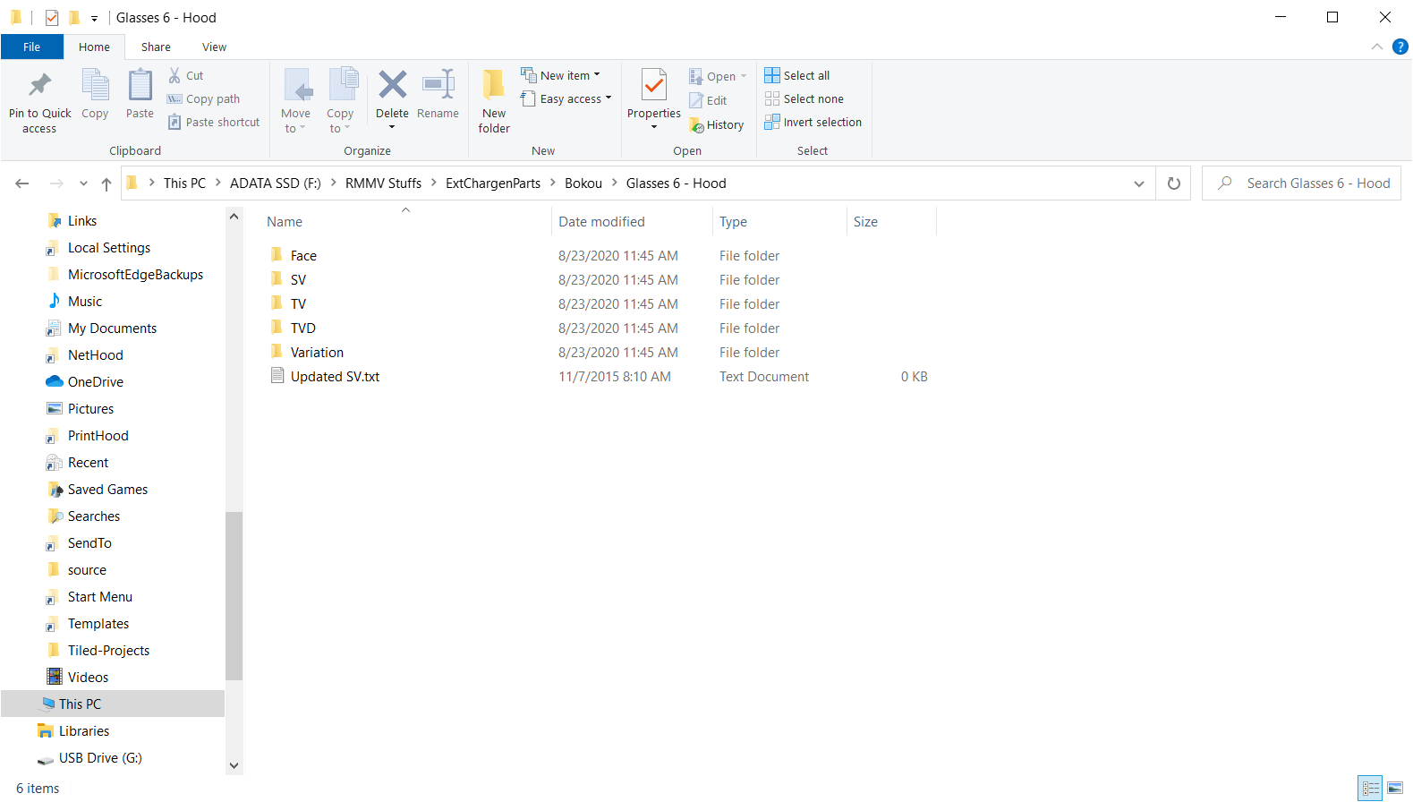
Task: Click the Search Glasses 6 - Hood box
Action: (x=1302, y=183)
